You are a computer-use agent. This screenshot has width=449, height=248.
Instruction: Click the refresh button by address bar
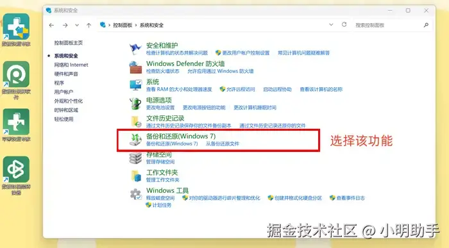344,25
